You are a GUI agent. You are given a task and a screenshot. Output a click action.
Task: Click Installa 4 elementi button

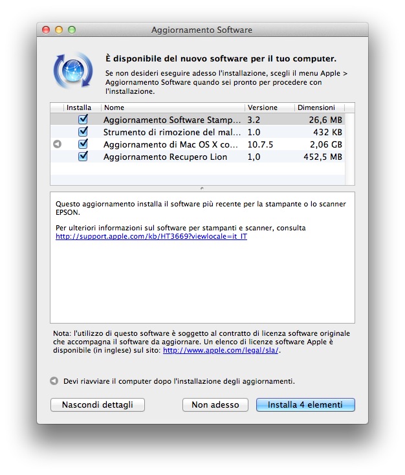point(305,404)
